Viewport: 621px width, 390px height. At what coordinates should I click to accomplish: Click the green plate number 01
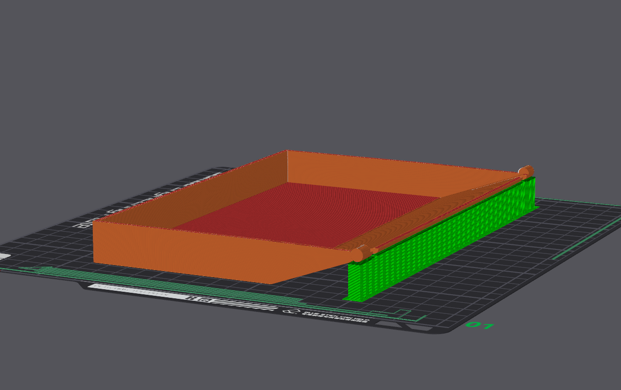[x=479, y=326]
